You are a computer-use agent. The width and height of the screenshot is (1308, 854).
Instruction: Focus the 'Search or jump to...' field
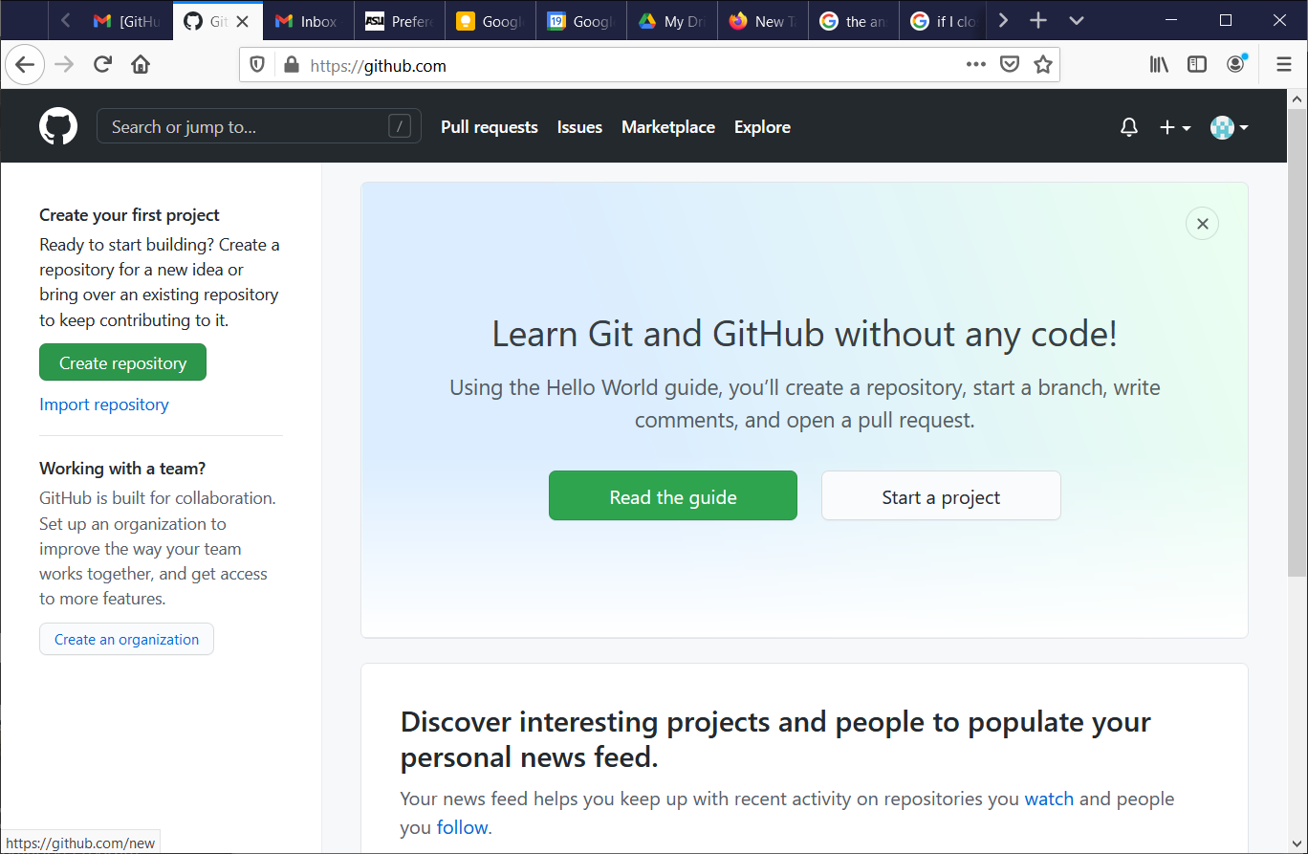click(x=259, y=126)
